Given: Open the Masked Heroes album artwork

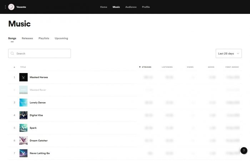Looking at the screenshot, I should coord(24,77).
